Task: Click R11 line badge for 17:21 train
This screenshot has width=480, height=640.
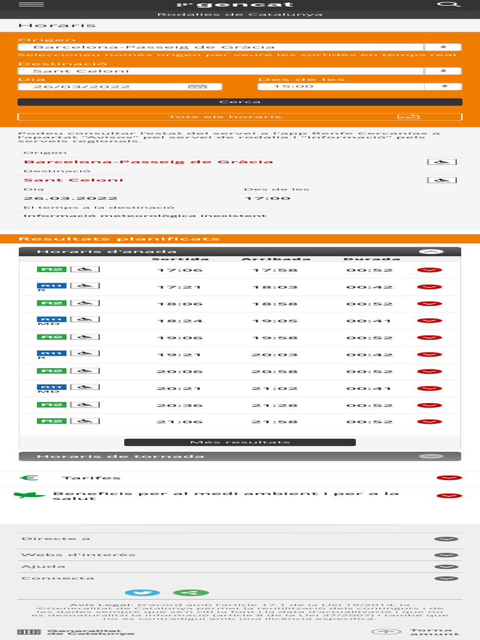Action: point(51,285)
